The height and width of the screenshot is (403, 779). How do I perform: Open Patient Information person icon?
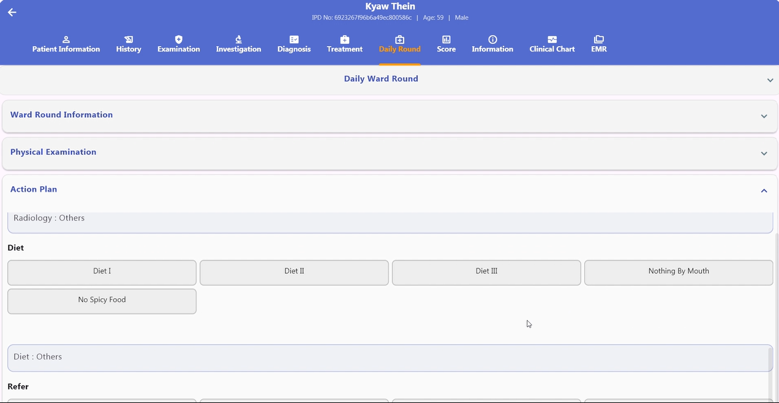66,39
